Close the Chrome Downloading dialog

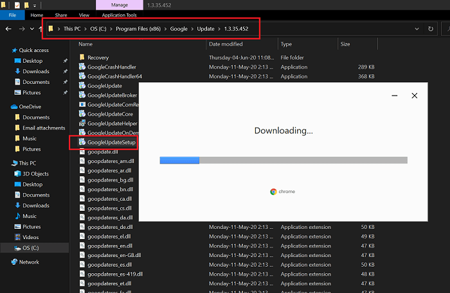(415, 96)
